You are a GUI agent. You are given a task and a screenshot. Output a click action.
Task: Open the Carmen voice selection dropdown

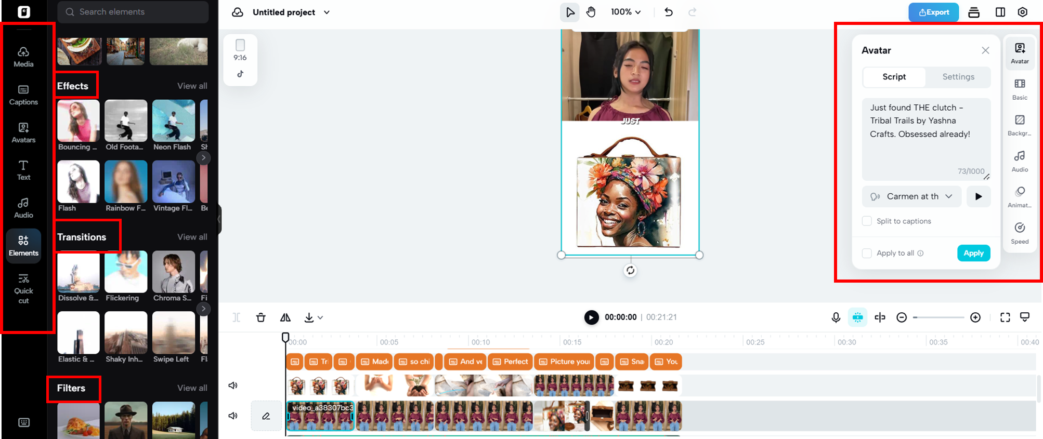(x=911, y=196)
